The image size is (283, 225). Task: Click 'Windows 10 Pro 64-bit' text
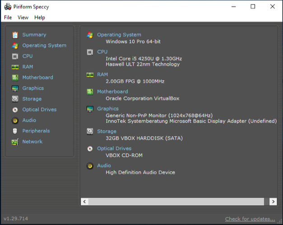click(133, 41)
